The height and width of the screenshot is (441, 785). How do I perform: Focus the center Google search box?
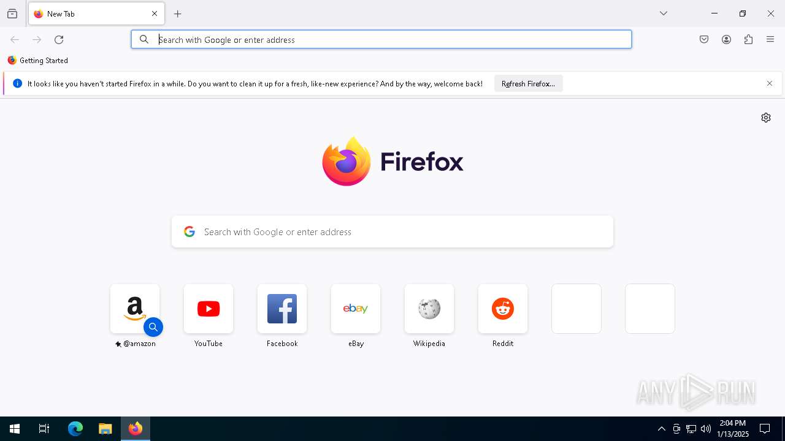(392, 232)
